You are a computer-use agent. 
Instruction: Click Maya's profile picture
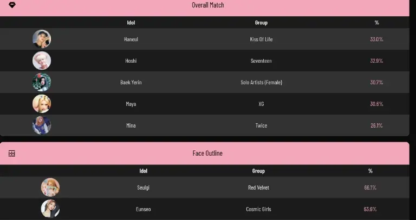click(42, 104)
